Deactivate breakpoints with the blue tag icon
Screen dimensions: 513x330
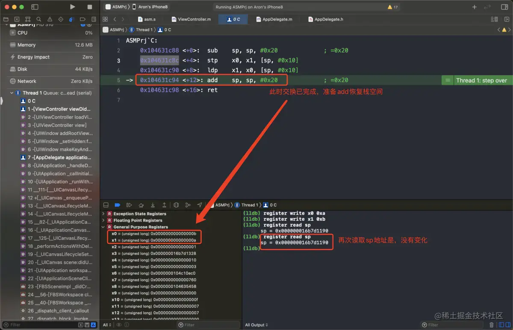click(x=118, y=205)
